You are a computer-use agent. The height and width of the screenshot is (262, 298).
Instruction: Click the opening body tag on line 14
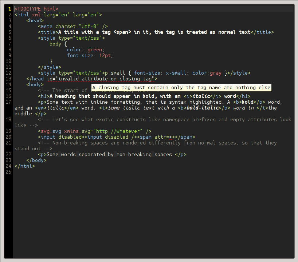[35, 85]
